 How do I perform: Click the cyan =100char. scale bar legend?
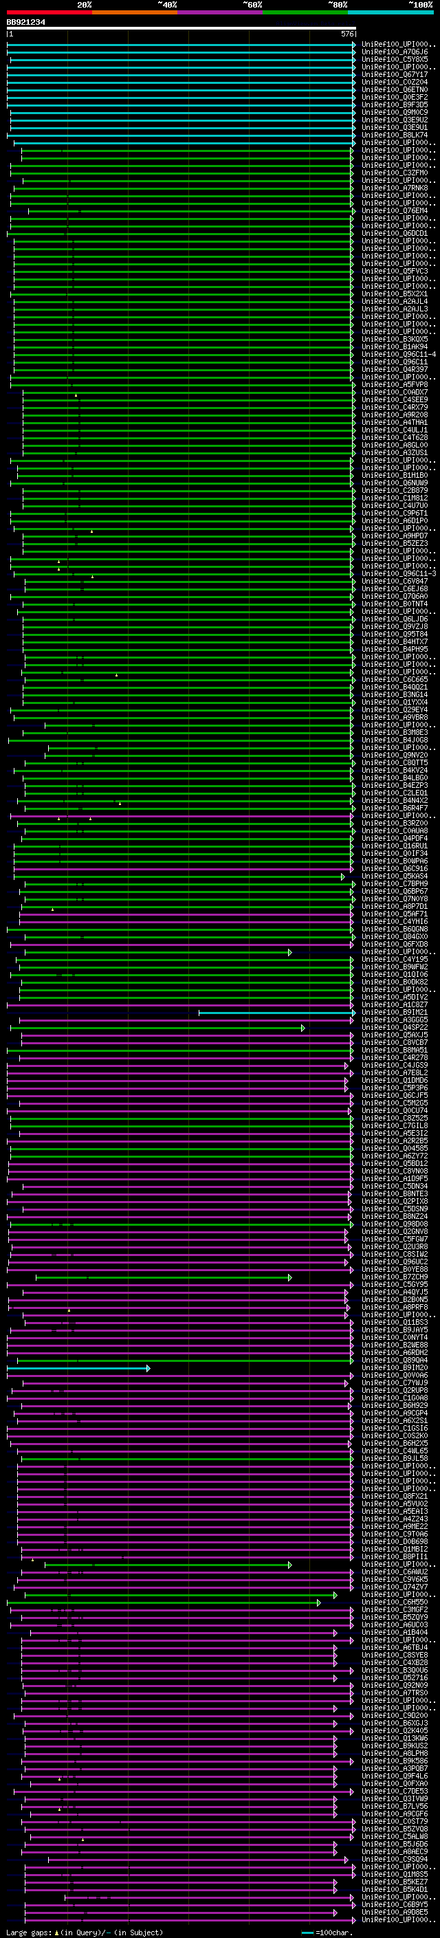pyautogui.click(x=307, y=1932)
